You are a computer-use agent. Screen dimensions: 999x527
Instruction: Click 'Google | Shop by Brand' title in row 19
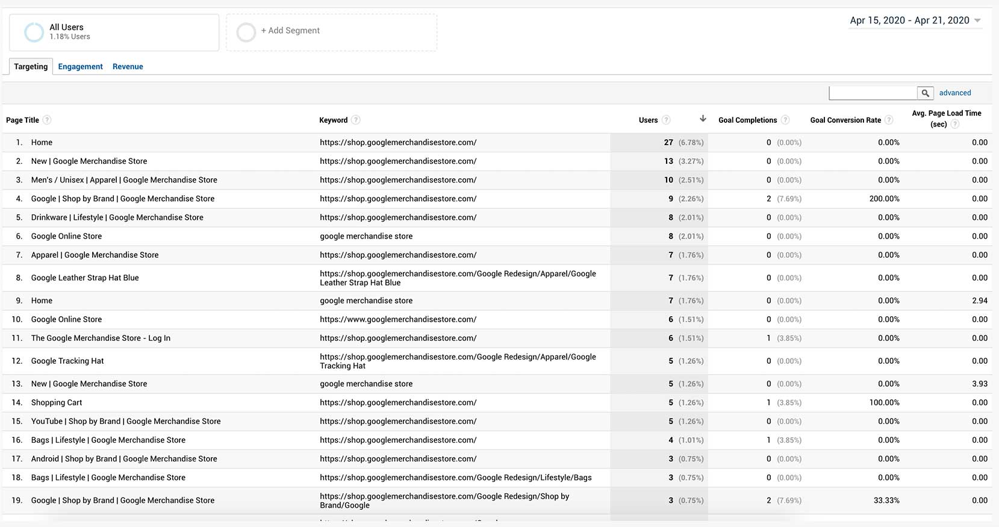123,500
